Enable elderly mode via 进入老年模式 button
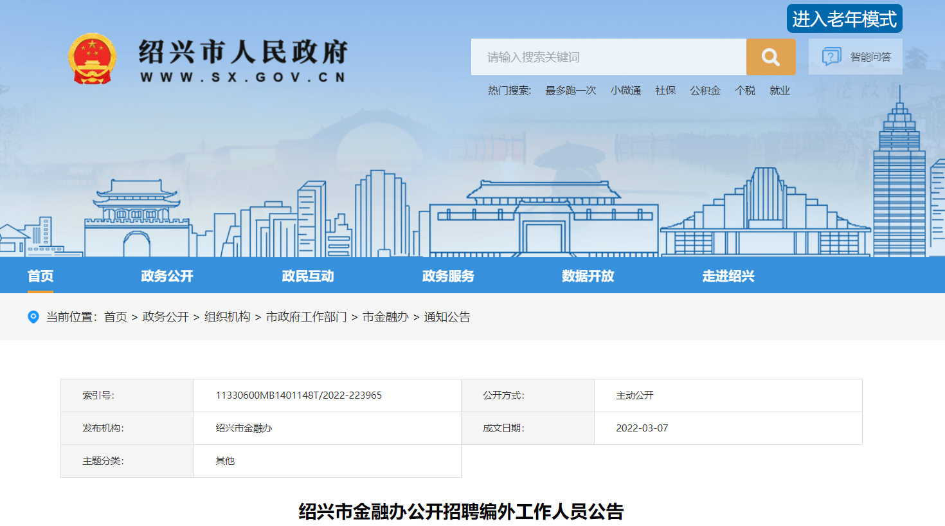 [844, 19]
